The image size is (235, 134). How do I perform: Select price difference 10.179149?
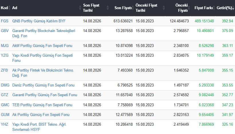tap(205, 55)
